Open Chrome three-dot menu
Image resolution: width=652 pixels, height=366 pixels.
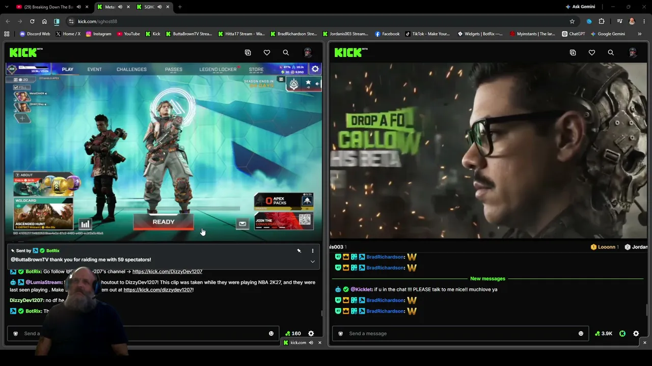click(644, 21)
